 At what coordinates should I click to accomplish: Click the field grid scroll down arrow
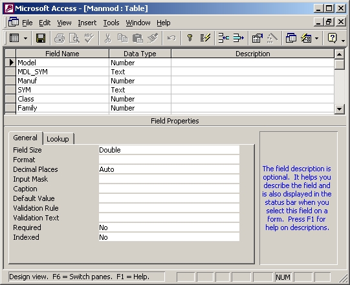coord(339,109)
